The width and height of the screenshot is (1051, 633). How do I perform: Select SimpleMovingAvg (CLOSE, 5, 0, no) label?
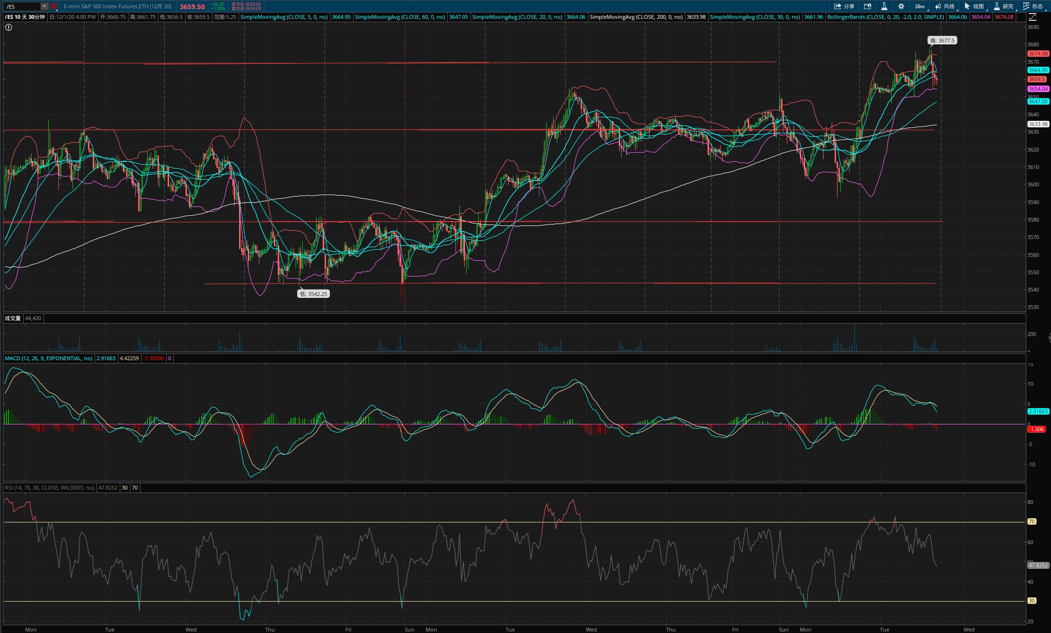pyautogui.click(x=284, y=17)
